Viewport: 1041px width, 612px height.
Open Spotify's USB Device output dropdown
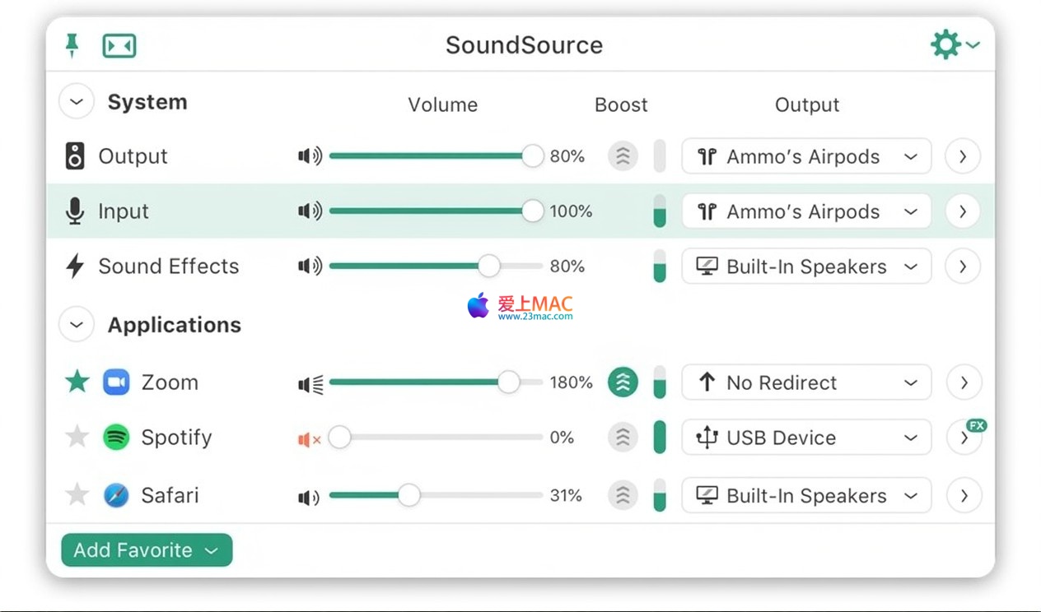tap(805, 438)
